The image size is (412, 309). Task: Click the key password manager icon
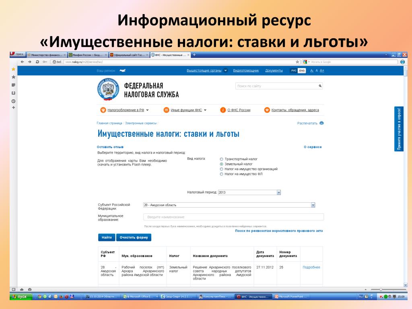point(45,62)
